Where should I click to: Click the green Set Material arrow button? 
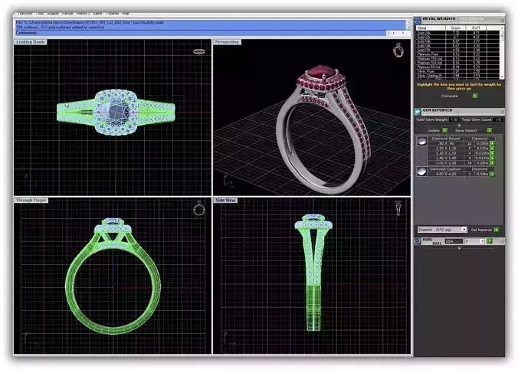(x=497, y=230)
